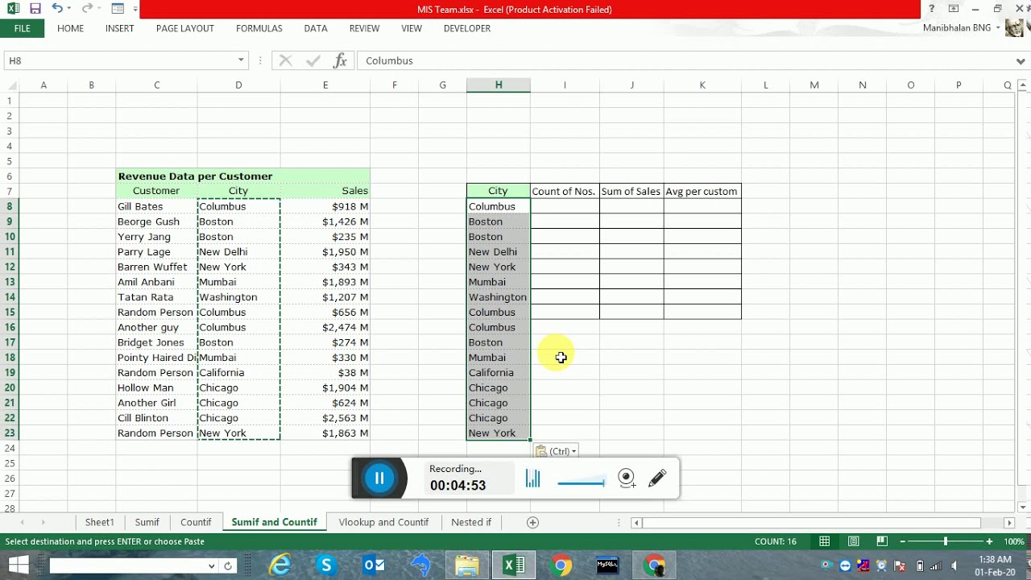The height and width of the screenshot is (580, 1031).
Task: Click the Redo arrow icon
Action: [86, 9]
